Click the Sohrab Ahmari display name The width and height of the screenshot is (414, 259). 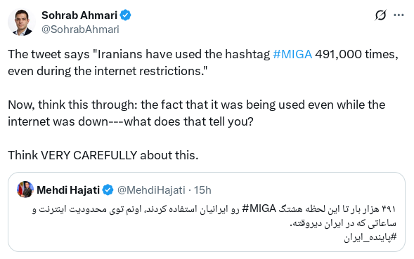[79, 15]
